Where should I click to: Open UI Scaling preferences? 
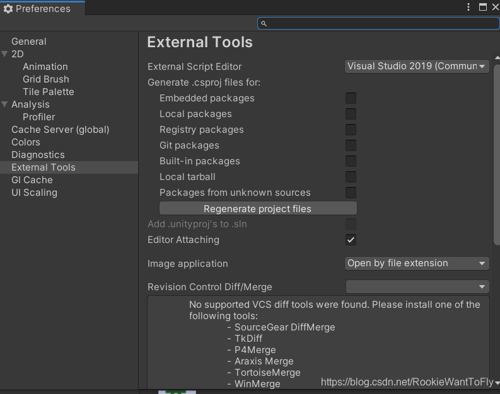coord(35,193)
